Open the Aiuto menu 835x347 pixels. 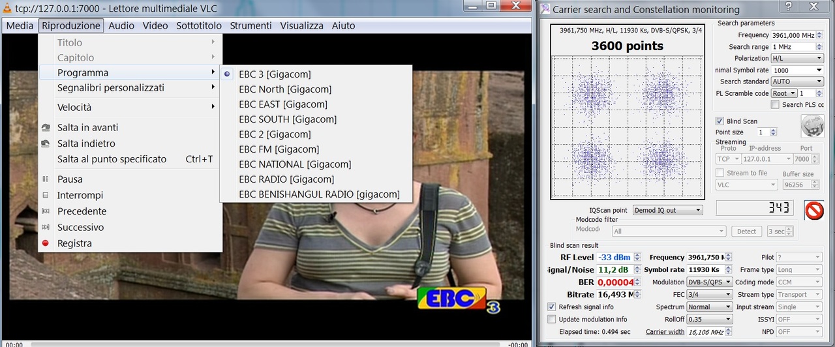[x=343, y=25]
